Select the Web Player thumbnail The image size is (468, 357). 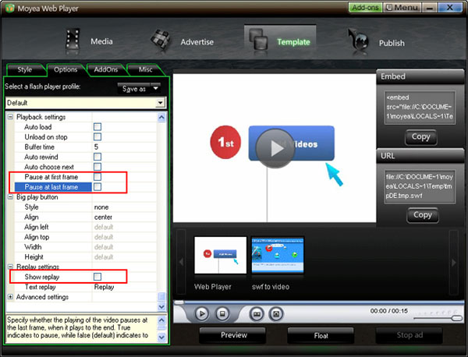(x=220, y=256)
